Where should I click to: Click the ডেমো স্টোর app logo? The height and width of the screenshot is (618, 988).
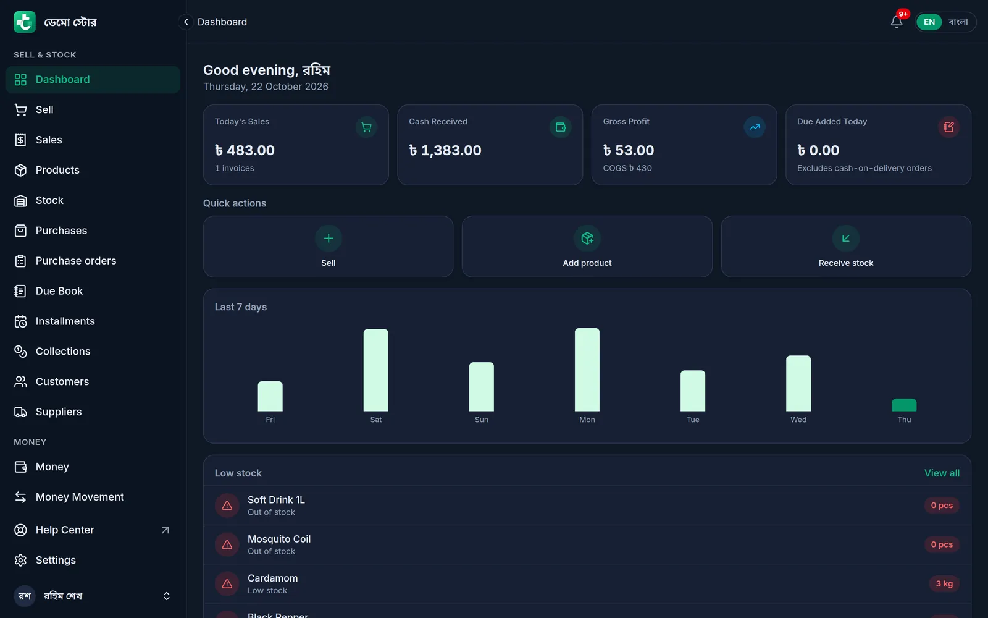tap(25, 22)
